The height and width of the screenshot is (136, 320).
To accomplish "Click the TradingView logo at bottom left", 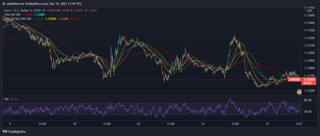I will pyautogui.click(x=14, y=132).
